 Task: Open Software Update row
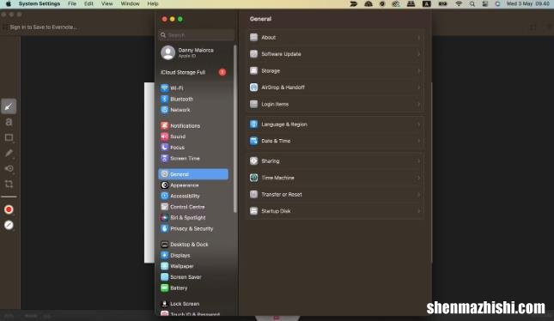pyautogui.click(x=335, y=54)
